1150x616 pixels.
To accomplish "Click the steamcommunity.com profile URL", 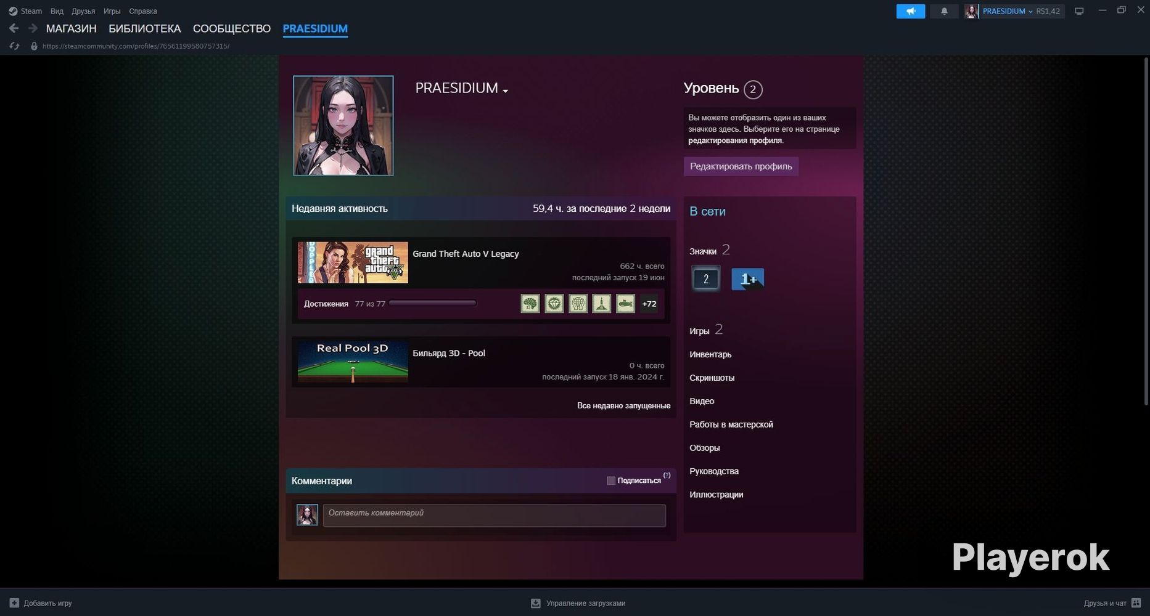I will (136, 46).
